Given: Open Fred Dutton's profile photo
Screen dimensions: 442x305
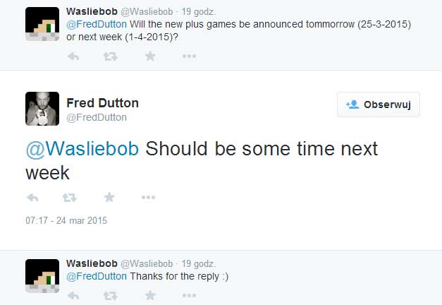Looking at the screenshot, I should [x=42, y=109].
